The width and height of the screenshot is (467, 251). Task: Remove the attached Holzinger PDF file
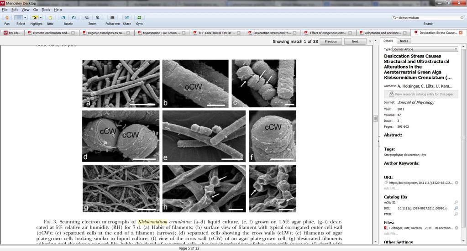457,228
